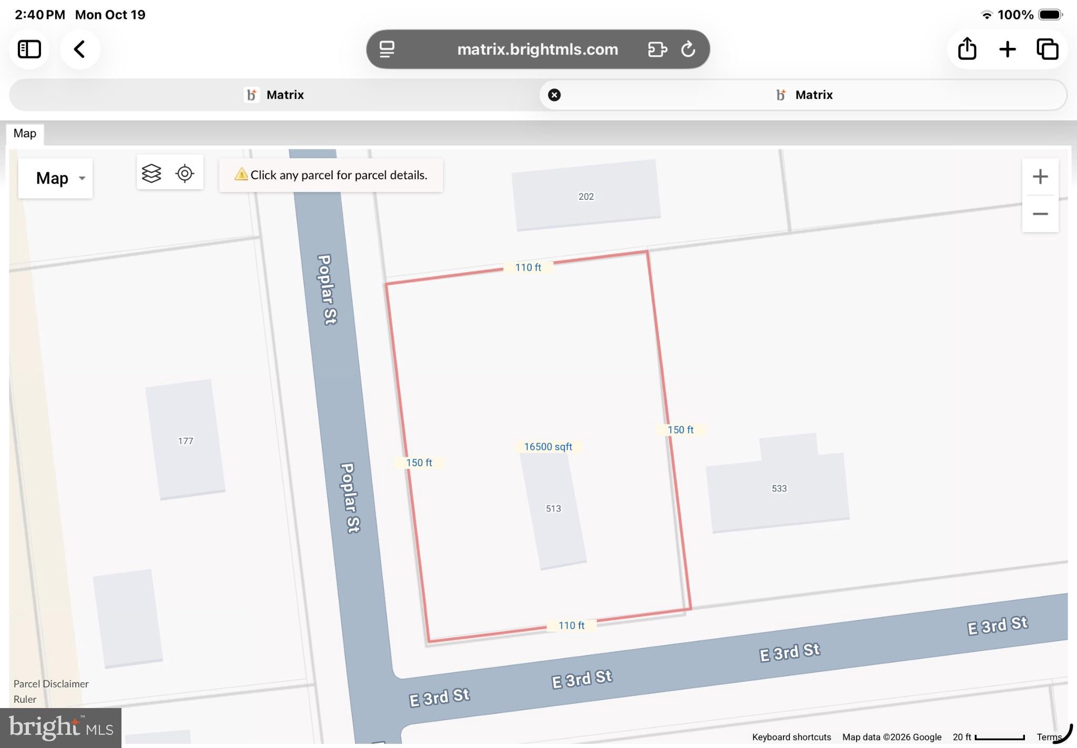Image resolution: width=1077 pixels, height=748 pixels.
Task: Open the map layers icon
Action: pyautogui.click(x=151, y=173)
